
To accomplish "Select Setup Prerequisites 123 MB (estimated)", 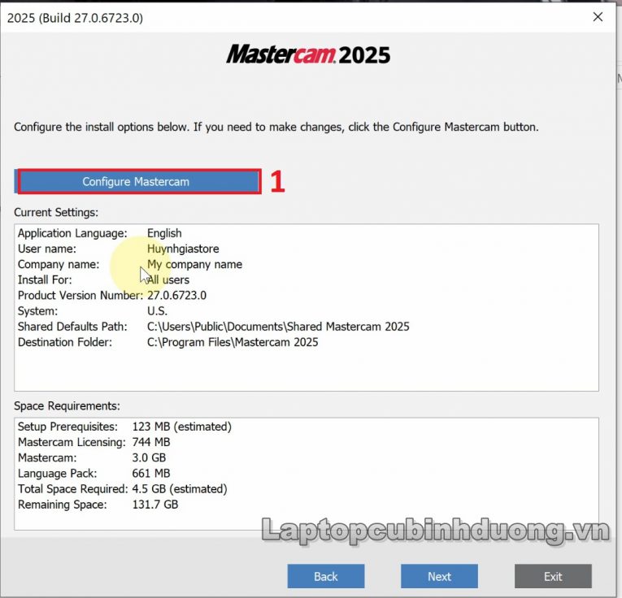I will [x=181, y=427].
